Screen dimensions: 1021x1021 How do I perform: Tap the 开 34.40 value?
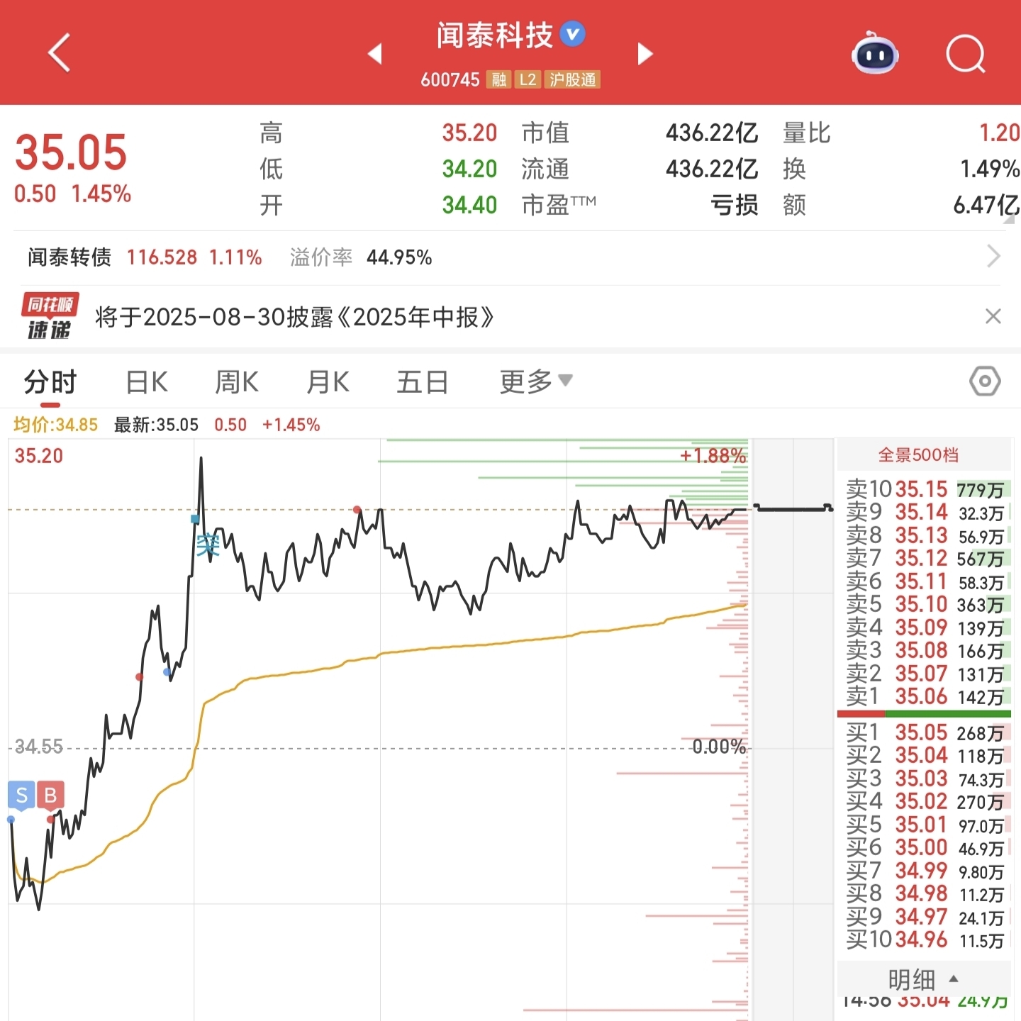tap(469, 205)
